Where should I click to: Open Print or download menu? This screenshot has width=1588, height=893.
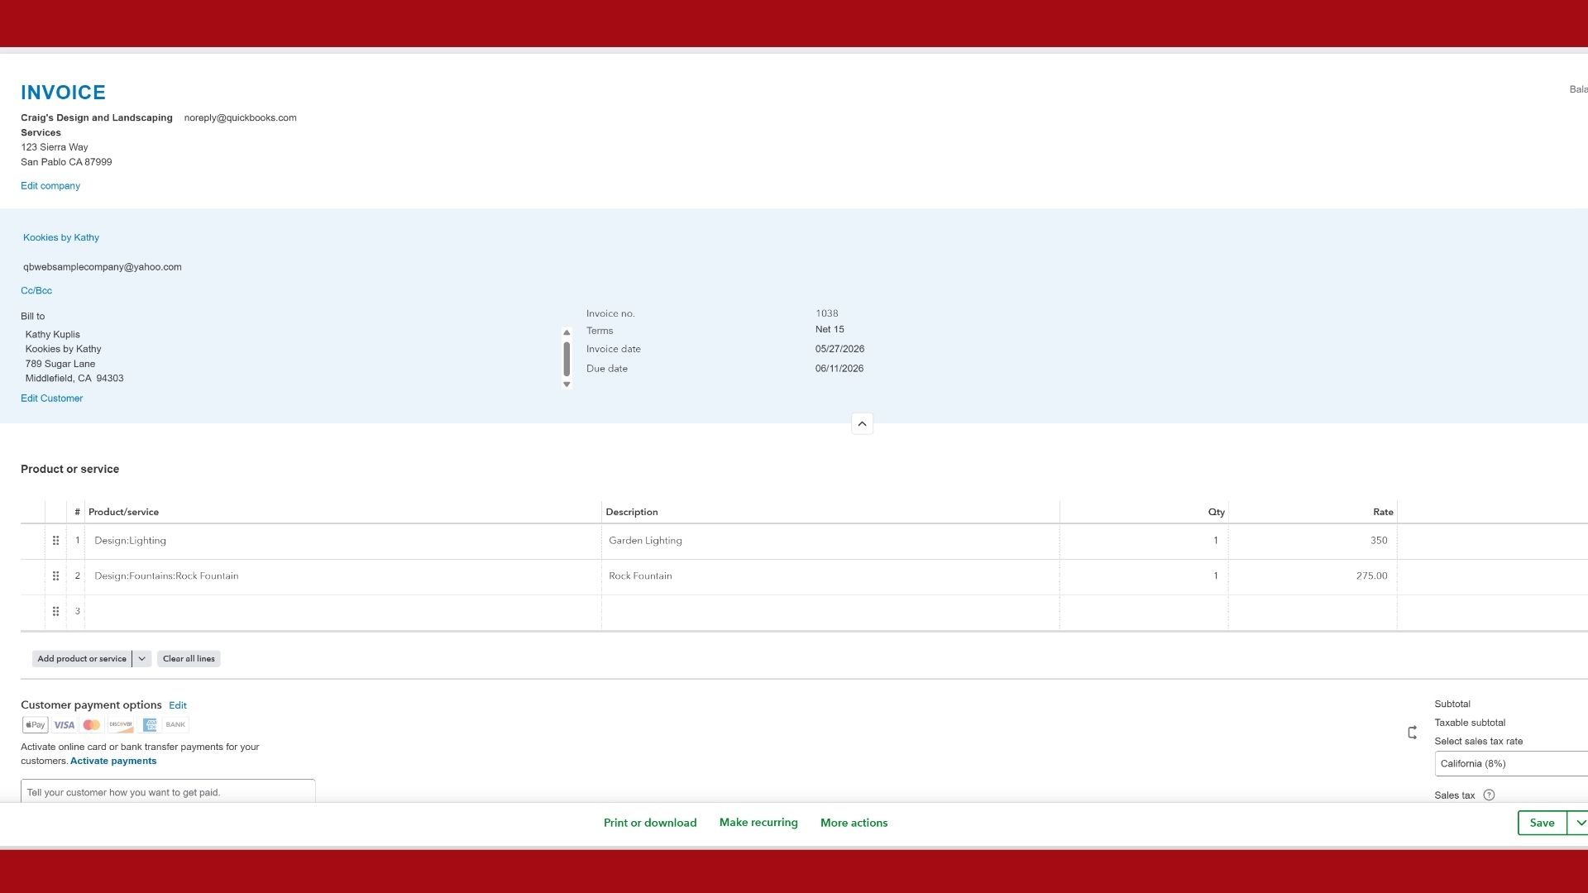pos(650,823)
